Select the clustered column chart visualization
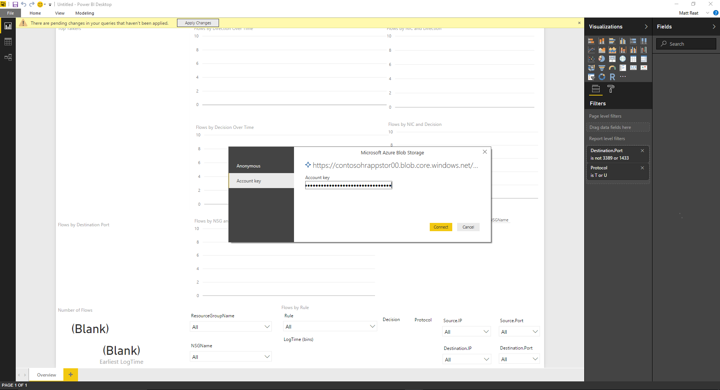The image size is (720, 390). click(623, 41)
